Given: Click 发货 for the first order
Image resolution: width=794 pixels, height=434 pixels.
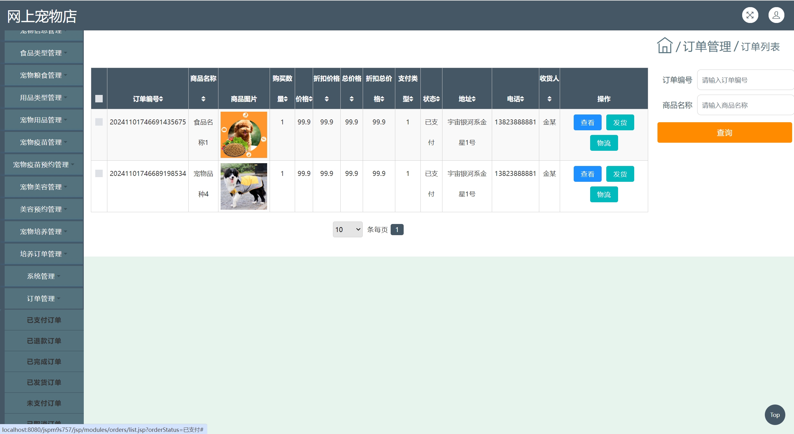Looking at the screenshot, I should (620, 123).
